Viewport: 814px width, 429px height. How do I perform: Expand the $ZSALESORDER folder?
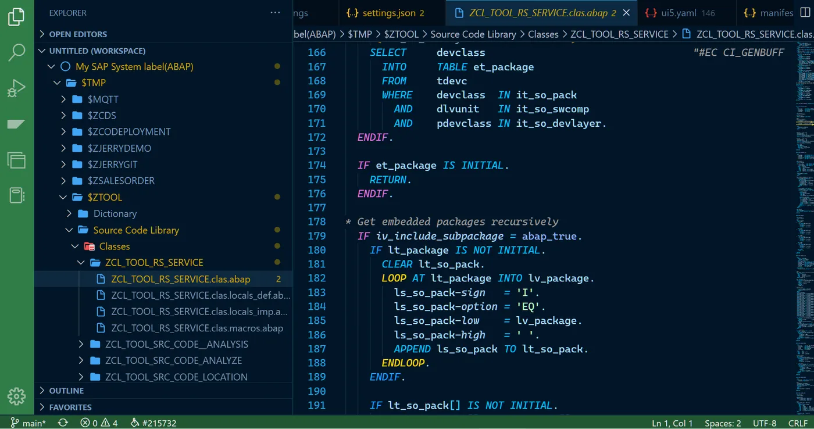63,181
